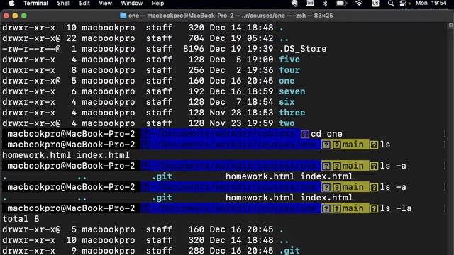Open the Wi-Fi status menu
The height and width of the screenshot is (255, 454).
(x=359, y=3)
